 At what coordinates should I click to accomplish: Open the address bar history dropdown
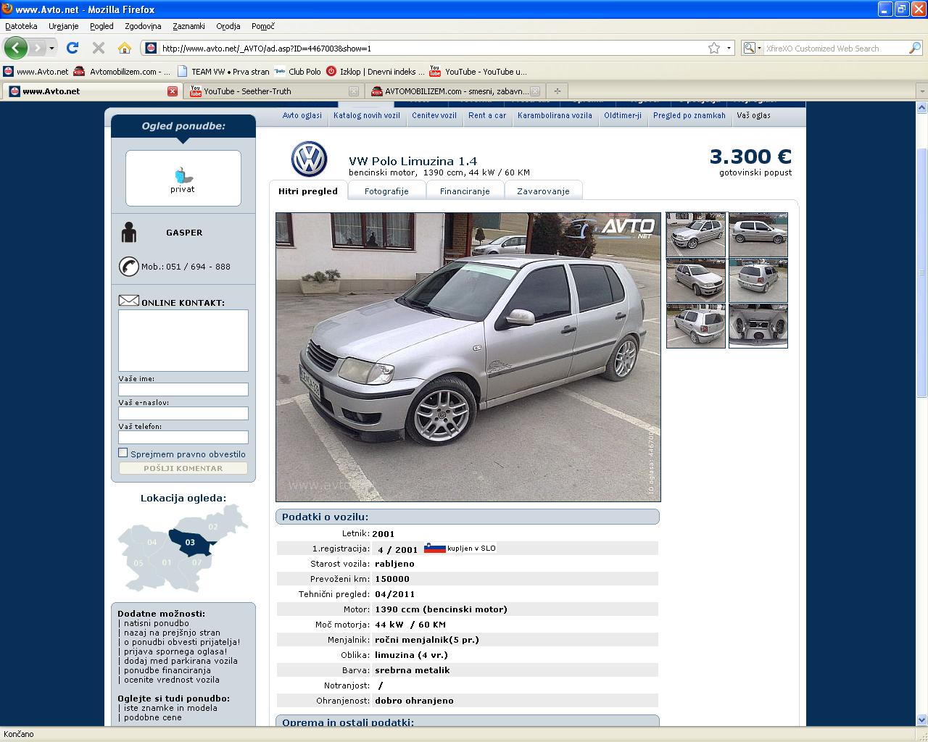tap(729, 48)
